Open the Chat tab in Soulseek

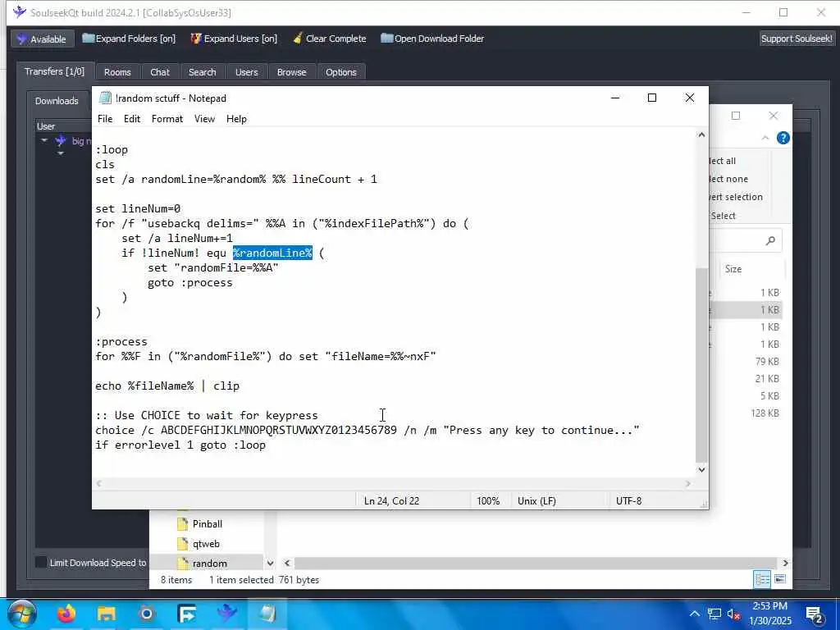160,72
